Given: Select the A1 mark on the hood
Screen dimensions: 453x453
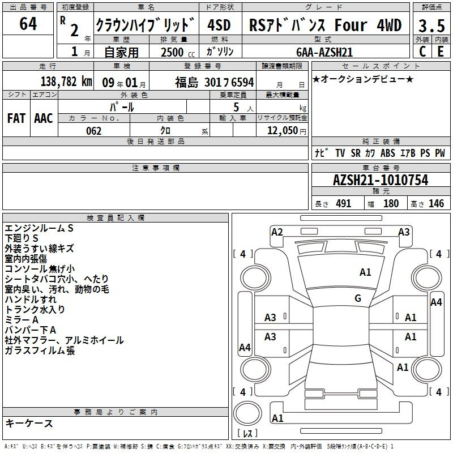Looking at the screenshot, I should click(x=365, y=272).
